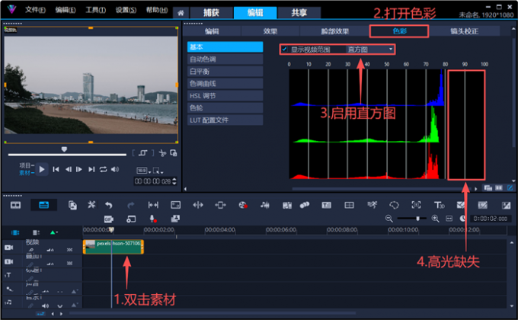Click the record/capture palette icon
The height and width of the screenshot is (320, 518).
pos(243,205)
